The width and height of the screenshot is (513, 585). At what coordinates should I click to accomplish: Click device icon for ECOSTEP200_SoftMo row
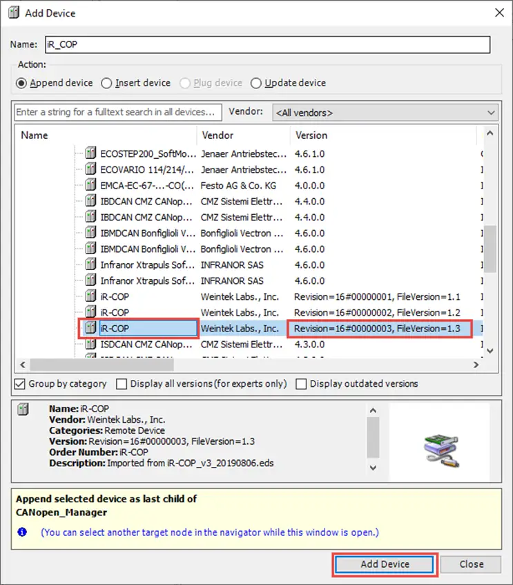point(90,153)
